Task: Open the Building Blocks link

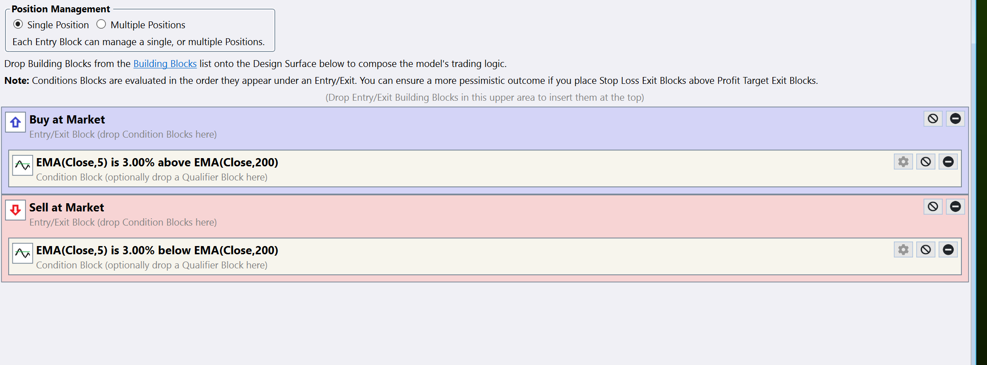Action: 165,64
